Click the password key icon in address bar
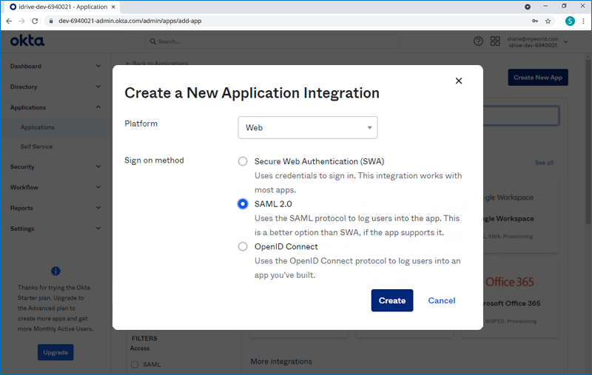 [x=534, y=21]
